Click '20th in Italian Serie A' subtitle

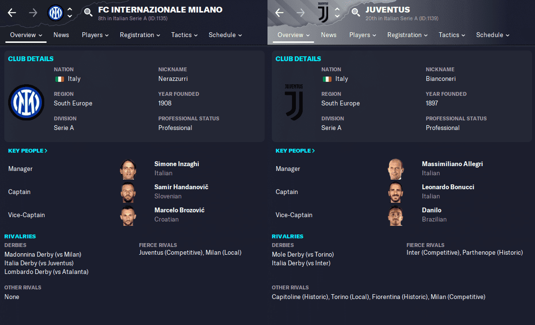402,18
